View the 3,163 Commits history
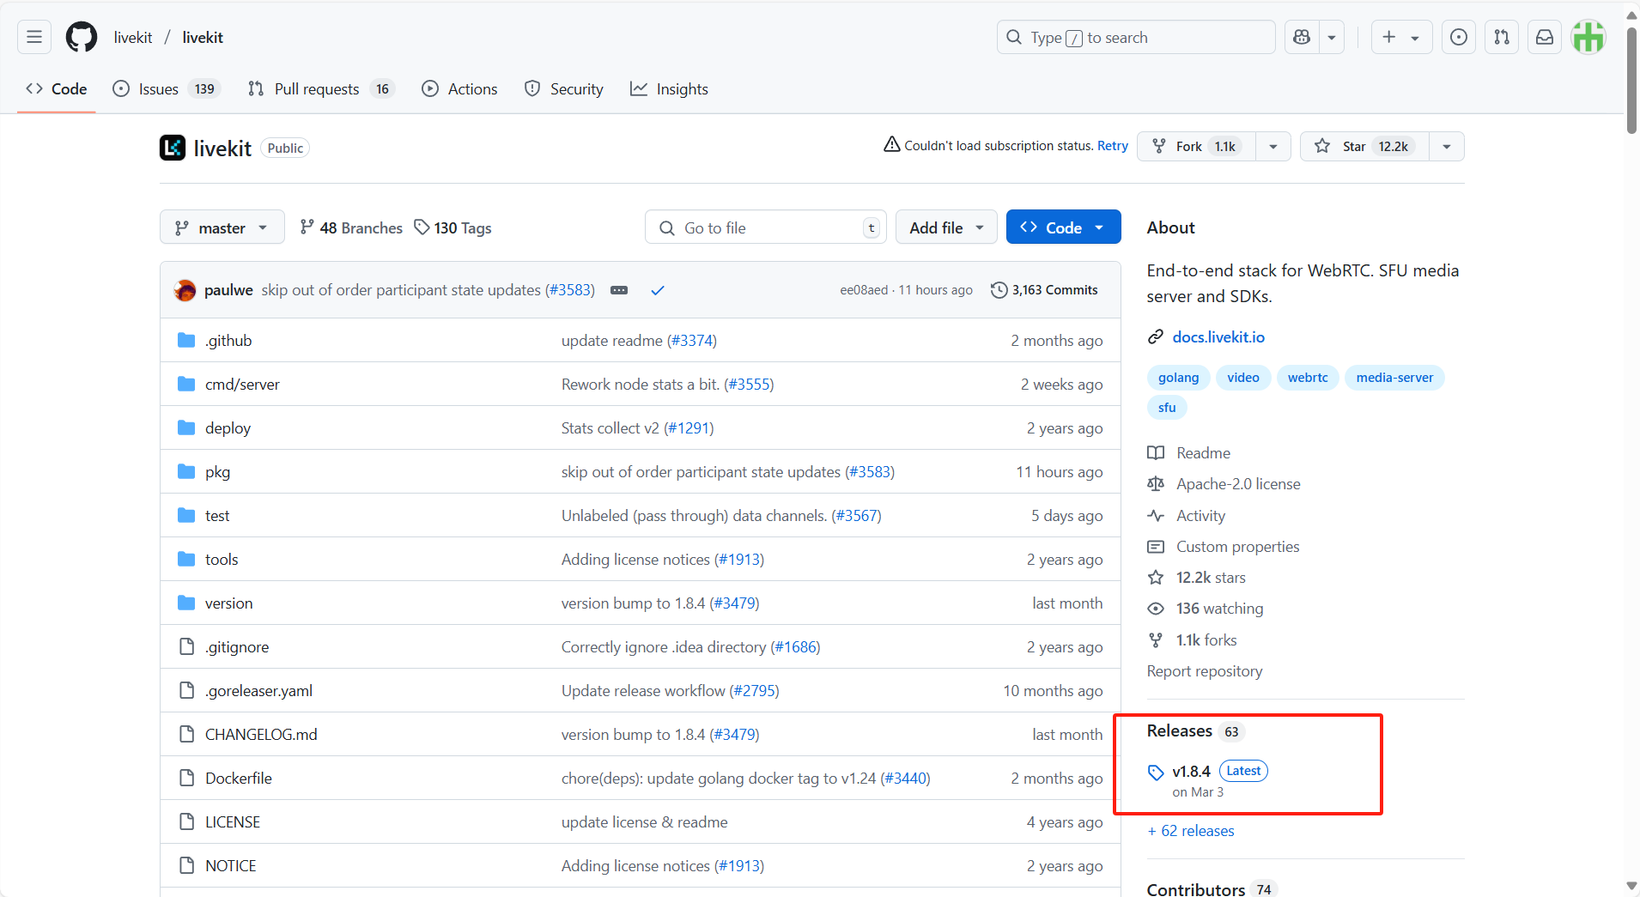 click(x=1044, y=290)
